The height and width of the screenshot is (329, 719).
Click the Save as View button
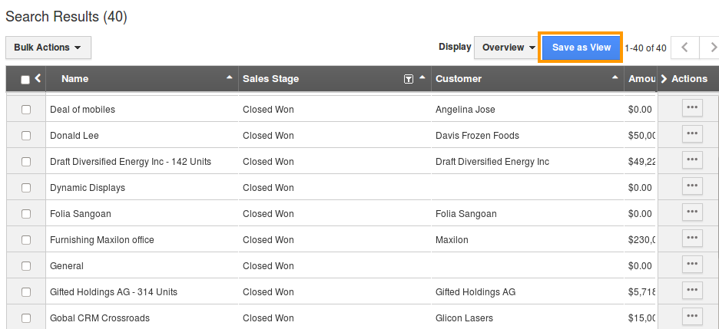(x=581, y=48)
